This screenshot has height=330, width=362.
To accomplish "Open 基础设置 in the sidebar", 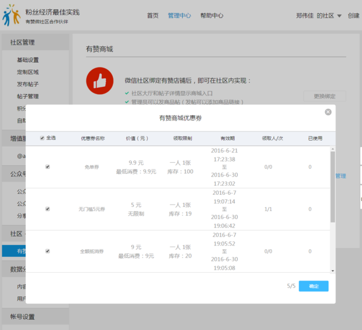I will click(x=28, y=60).
